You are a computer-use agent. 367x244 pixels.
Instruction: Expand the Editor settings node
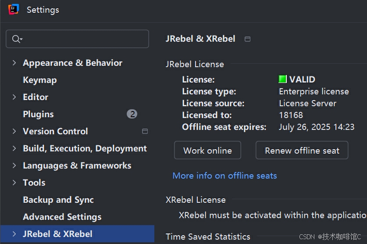pos(14,97)
